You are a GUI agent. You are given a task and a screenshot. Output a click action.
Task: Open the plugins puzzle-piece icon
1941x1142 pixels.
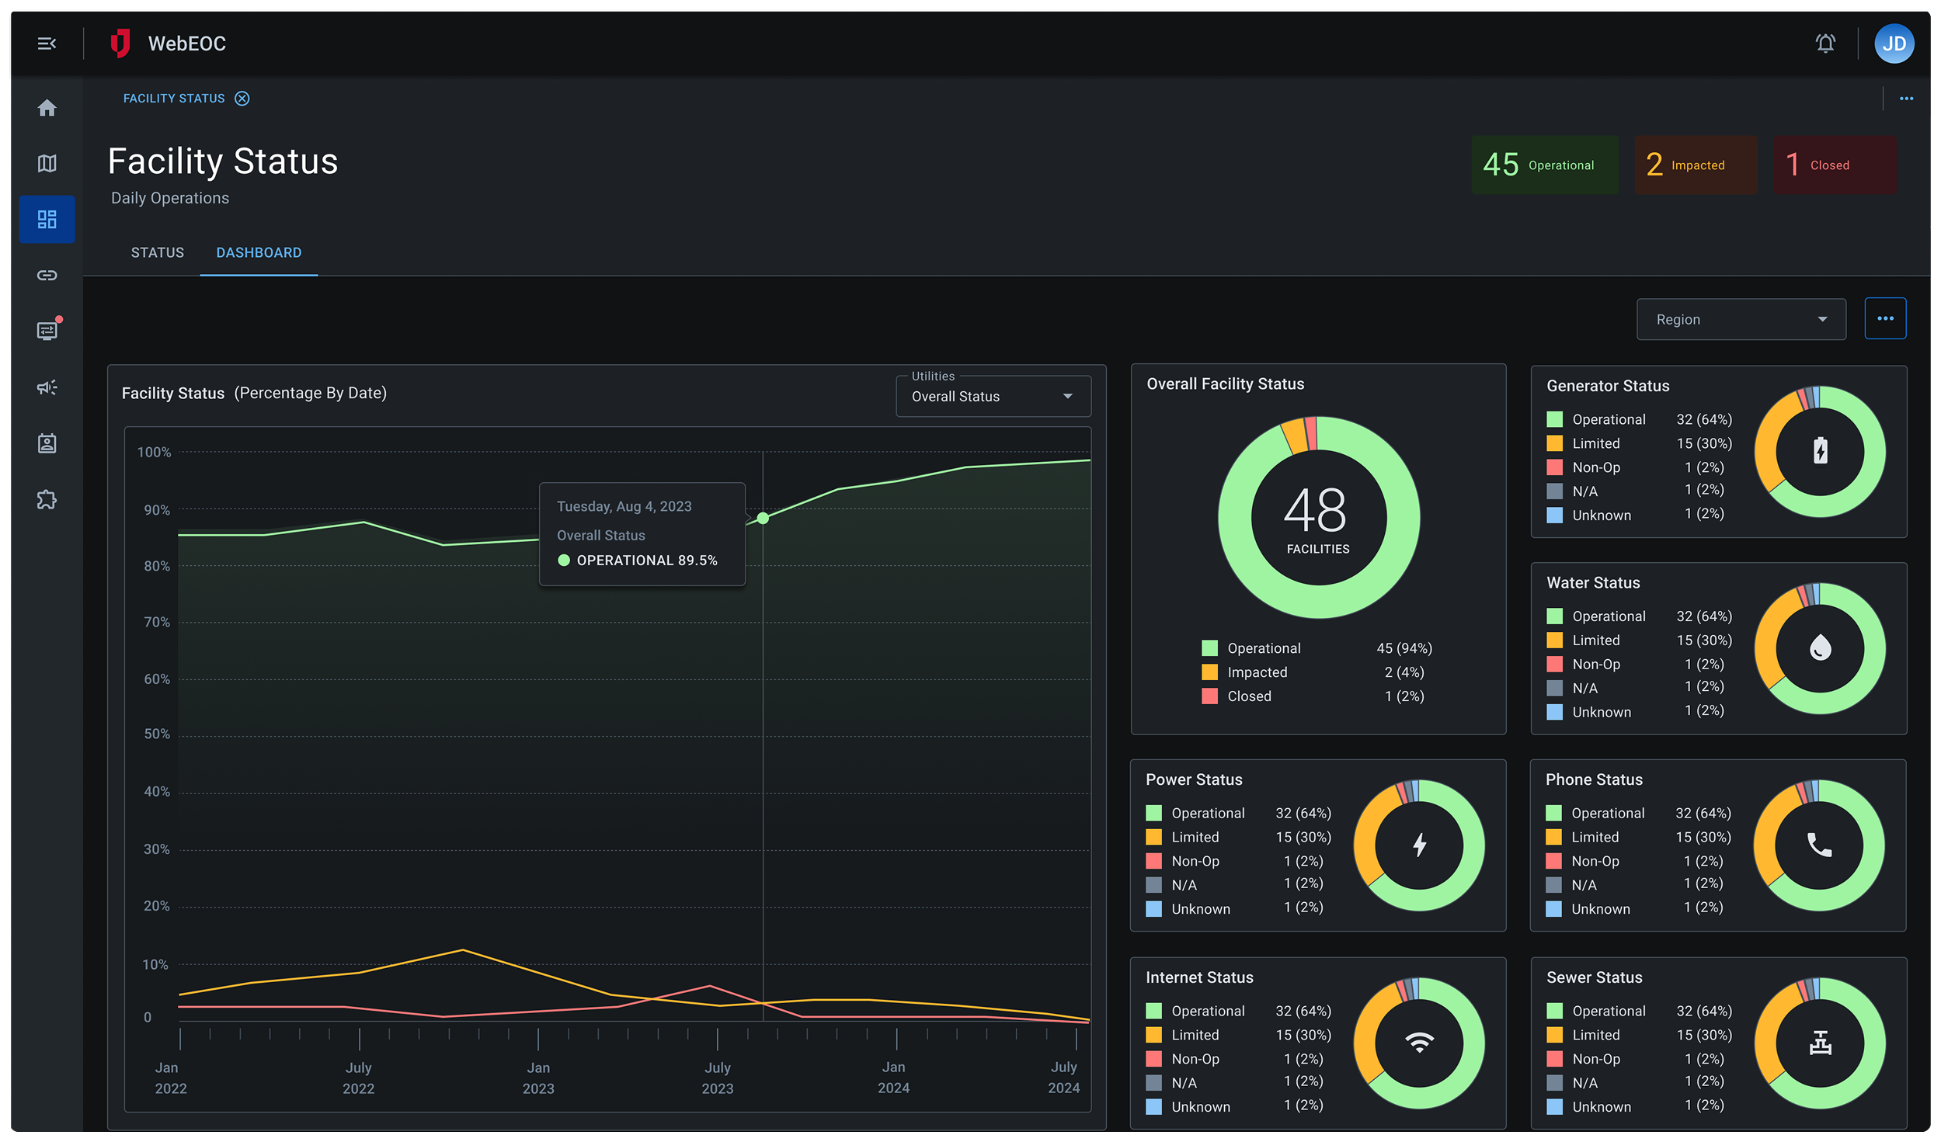pyautogui.click(x=47, y=499)
